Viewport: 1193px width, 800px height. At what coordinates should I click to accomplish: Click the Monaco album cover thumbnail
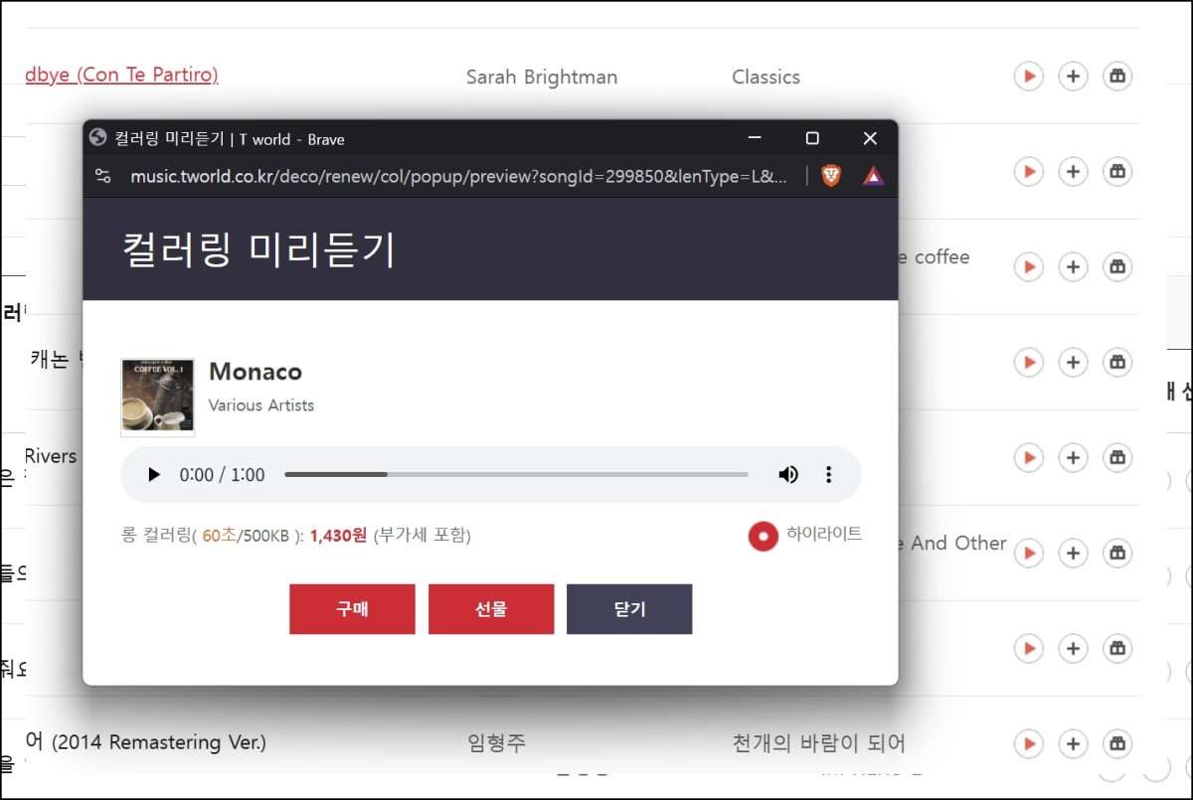157,398
